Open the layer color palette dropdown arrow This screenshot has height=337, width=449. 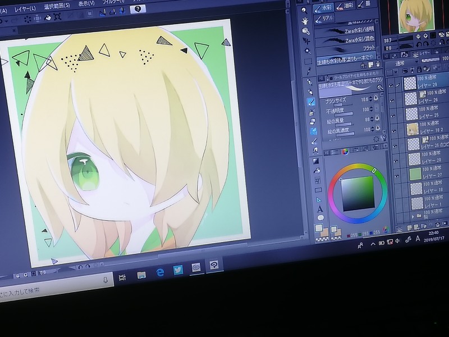pos(395,72)
